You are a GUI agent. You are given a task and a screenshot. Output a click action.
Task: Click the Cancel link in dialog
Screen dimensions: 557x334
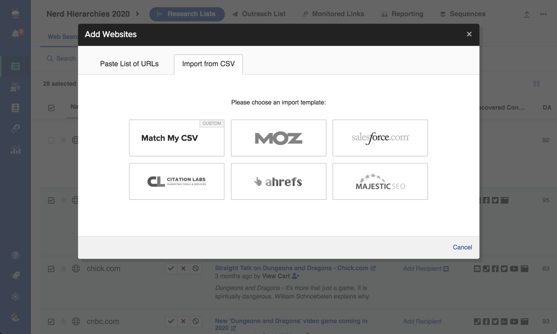pyautogui.click(x=462, y=247)
